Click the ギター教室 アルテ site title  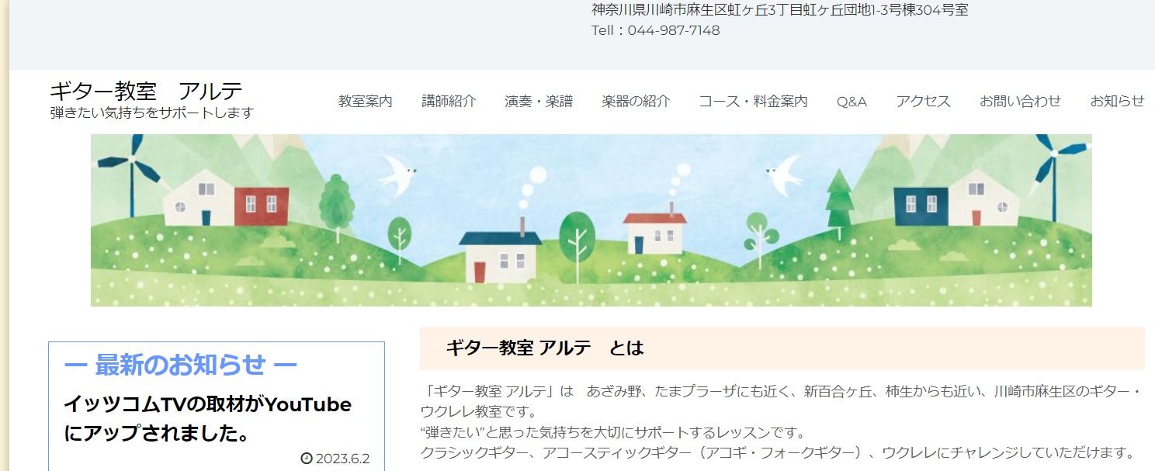147,91
